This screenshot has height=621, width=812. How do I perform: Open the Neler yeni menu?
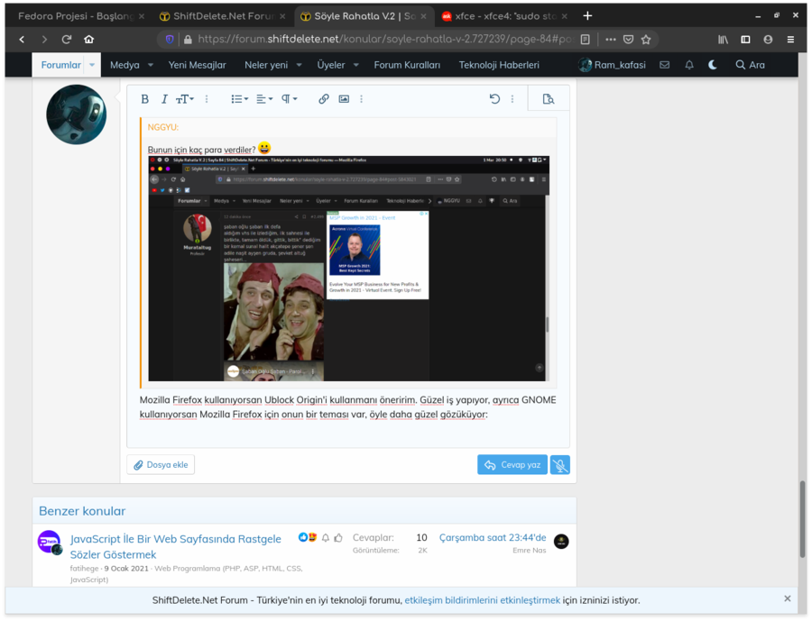click(x=266, y=65)
